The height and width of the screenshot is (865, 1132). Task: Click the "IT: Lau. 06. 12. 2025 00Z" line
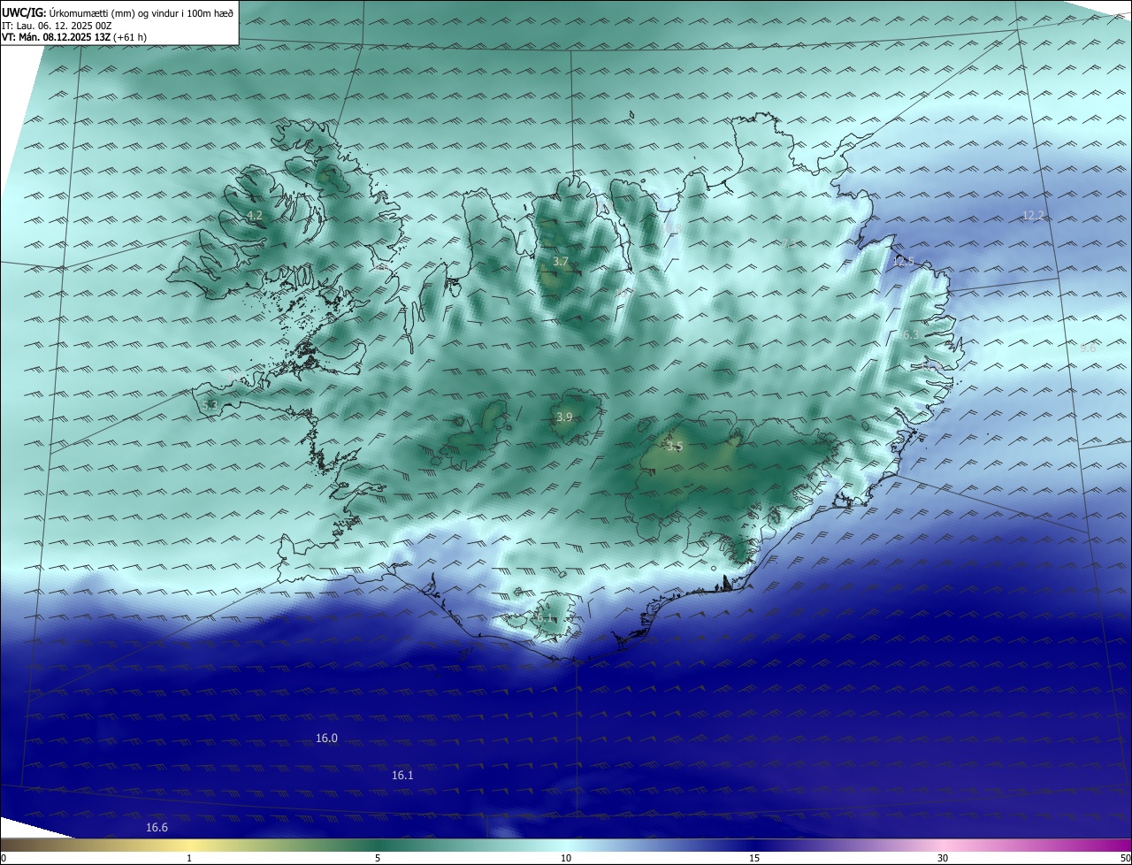click(x=57, y=26)
